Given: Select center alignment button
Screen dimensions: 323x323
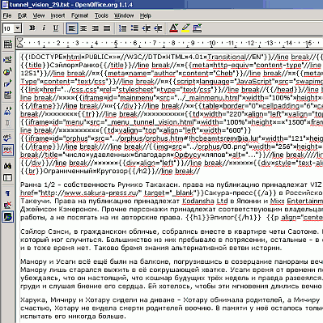Looking at the screenshot, I should (x=83, y=28).
